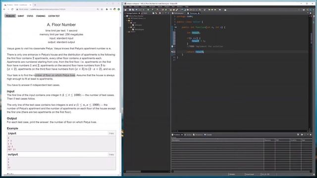Select Solver.java file in Package Explorer
The height and width of the screenshot is (178, 317).
(137, 25)
